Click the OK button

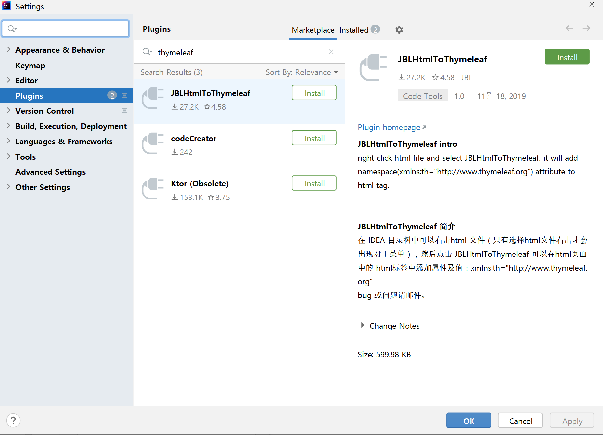click(469, 421)
